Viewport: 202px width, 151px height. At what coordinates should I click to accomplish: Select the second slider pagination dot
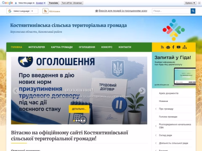tap(77, 120)
